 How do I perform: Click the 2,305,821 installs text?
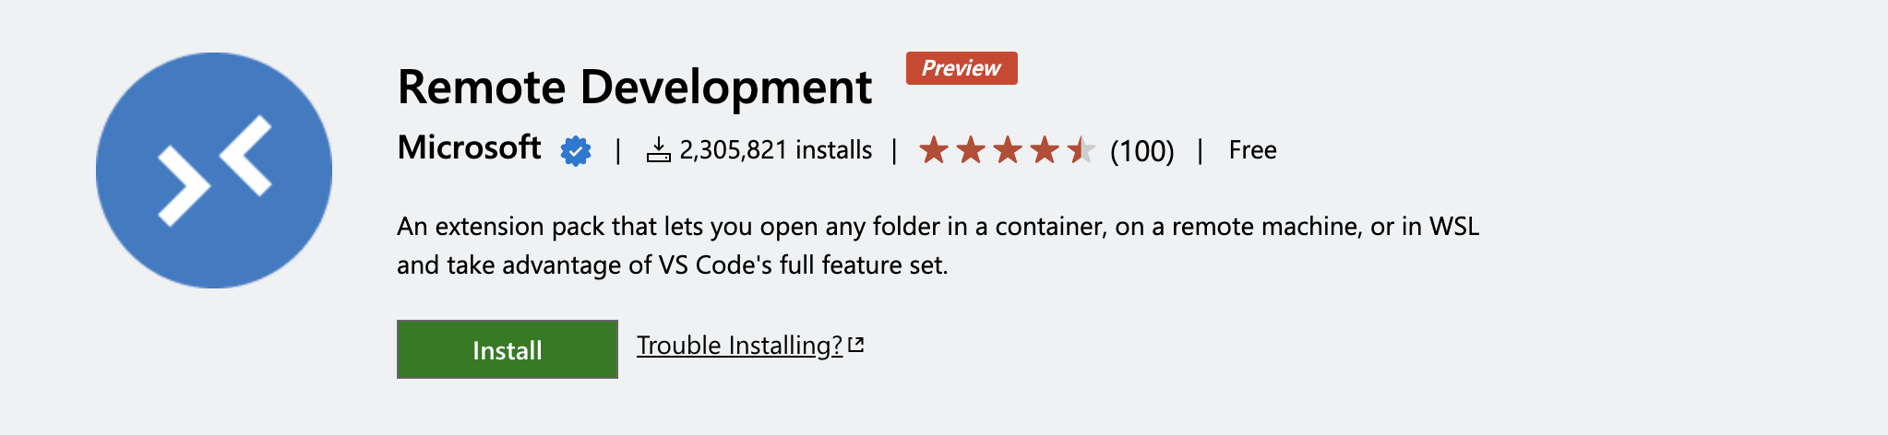(x=775, y=150)
